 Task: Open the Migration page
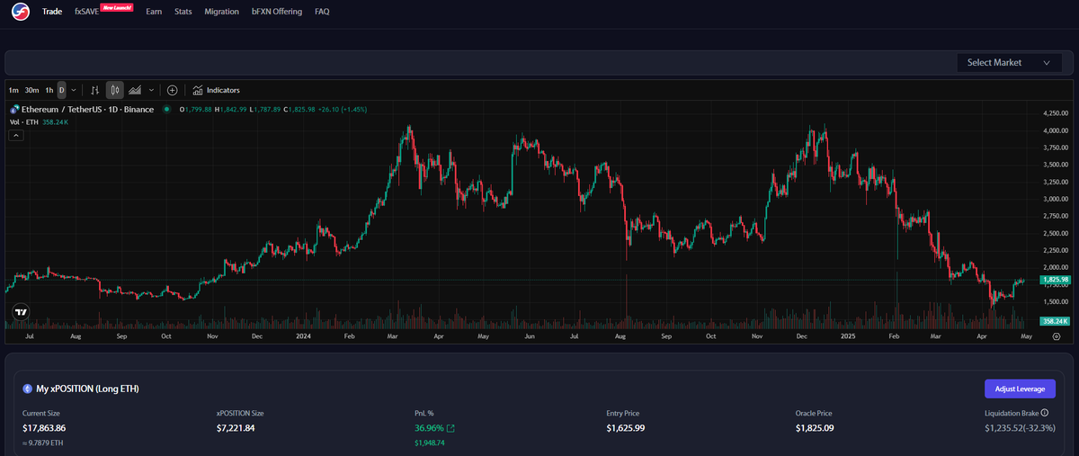point(222,12)
